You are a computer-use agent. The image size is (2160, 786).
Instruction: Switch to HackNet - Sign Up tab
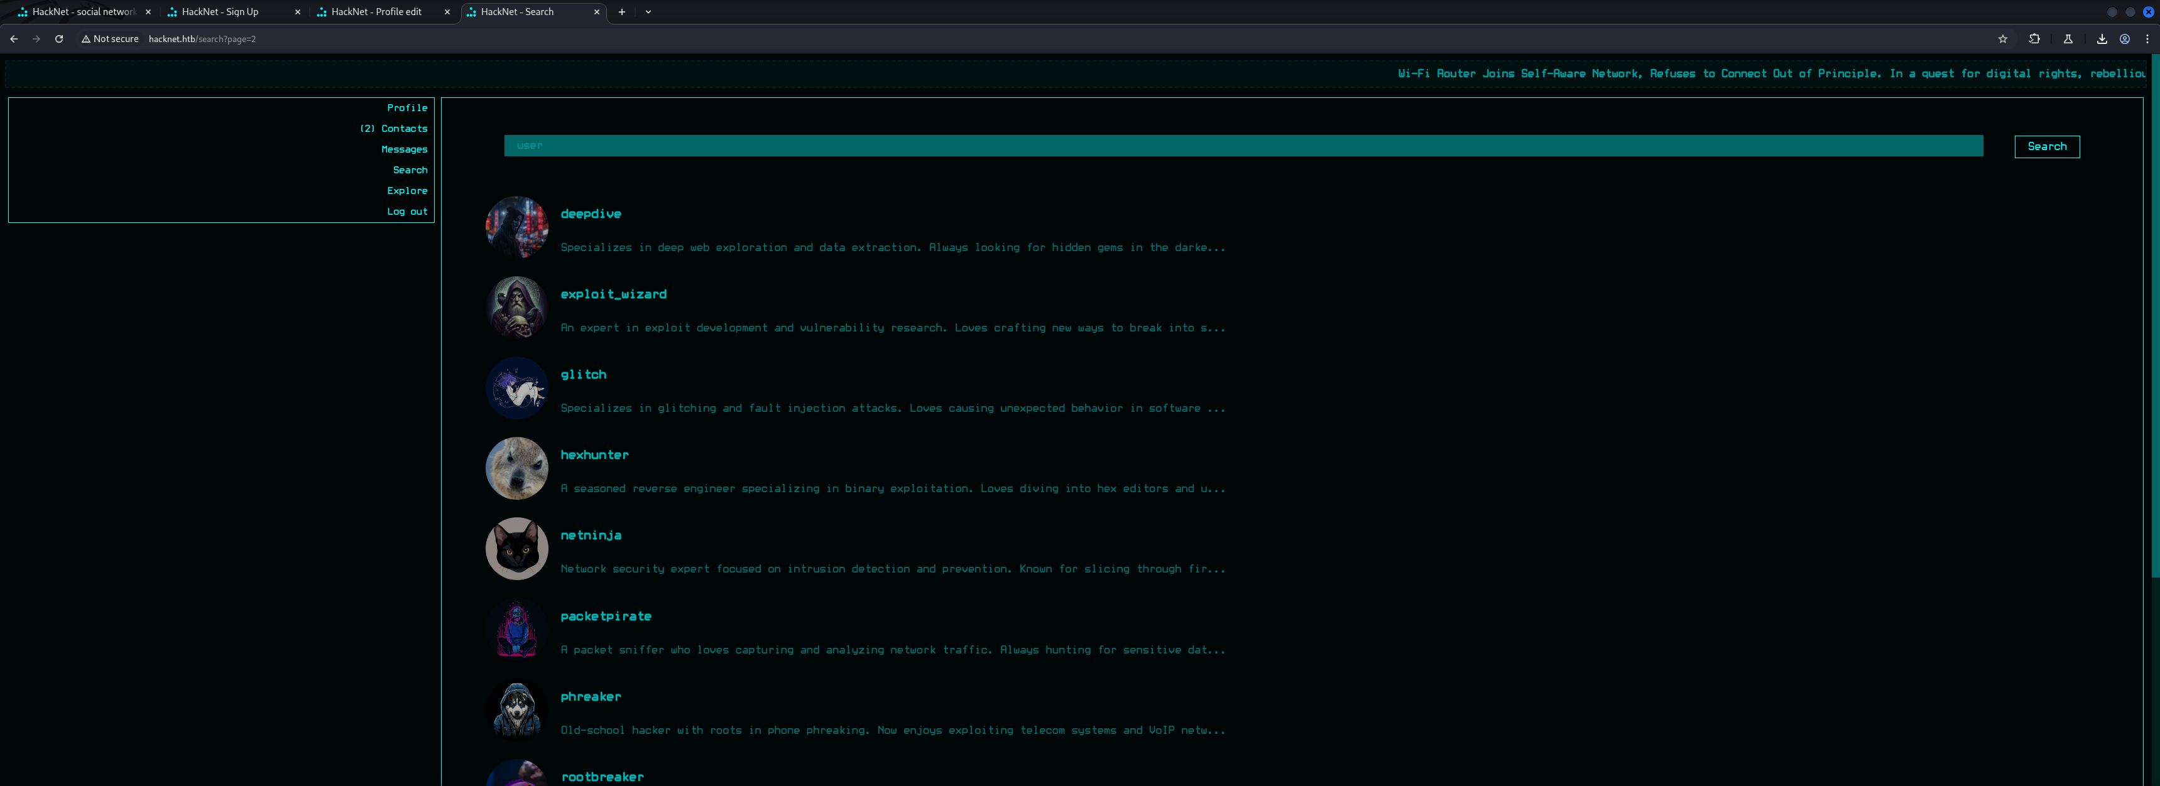[x=220, y=12]
